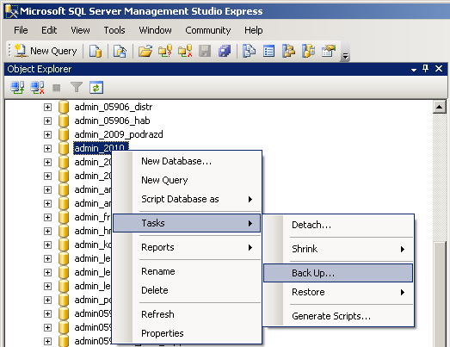Choose Rename from context menu
The width and height of the screenshot is (450, 347).
(x=187, y=271)
